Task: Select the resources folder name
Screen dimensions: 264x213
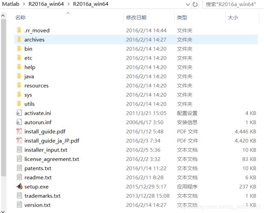Action: (x=37, y=86)
